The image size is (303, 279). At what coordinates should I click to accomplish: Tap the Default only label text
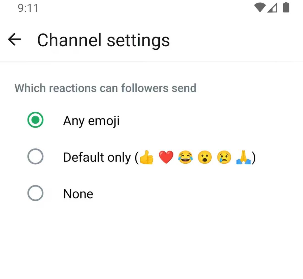coord(97,157)
